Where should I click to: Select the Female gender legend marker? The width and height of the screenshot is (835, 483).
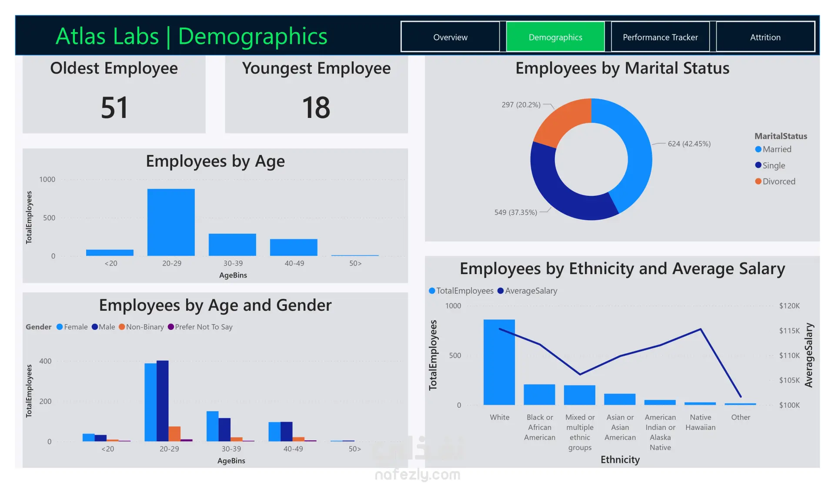point(60,327)
